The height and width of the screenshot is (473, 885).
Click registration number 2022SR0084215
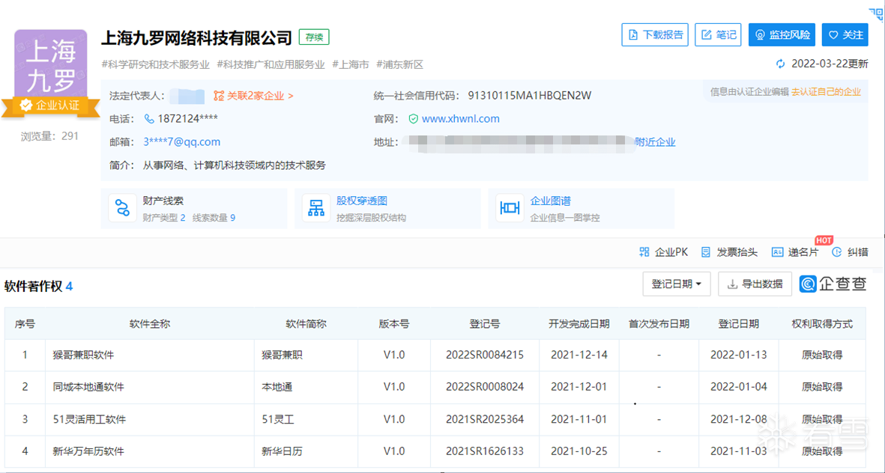pos(485,355)
